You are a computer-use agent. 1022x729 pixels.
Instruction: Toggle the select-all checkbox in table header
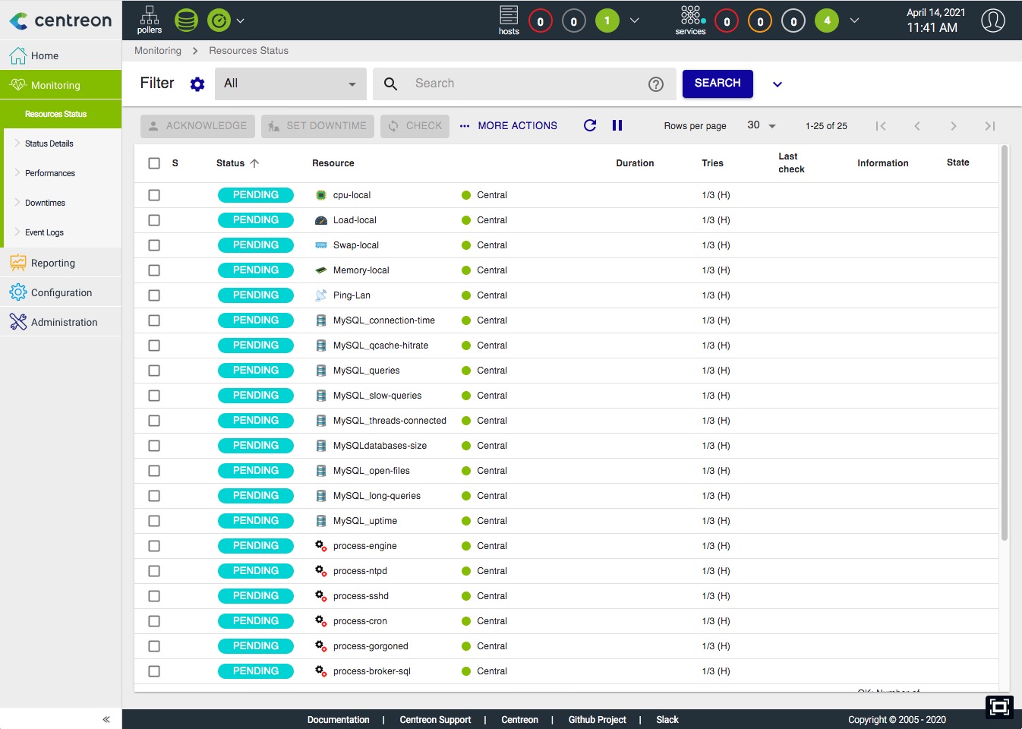click(154, 163)
